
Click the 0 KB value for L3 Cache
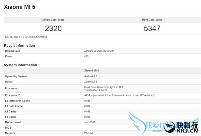pyautogui.click(x=87, y=117)
